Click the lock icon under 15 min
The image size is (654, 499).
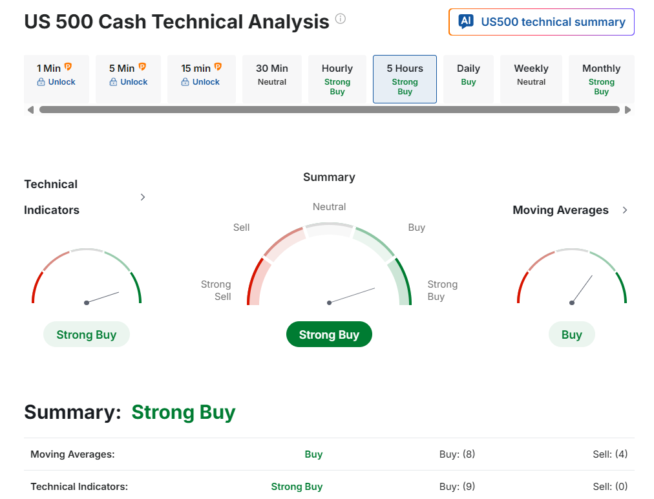[x=185, y=82]
